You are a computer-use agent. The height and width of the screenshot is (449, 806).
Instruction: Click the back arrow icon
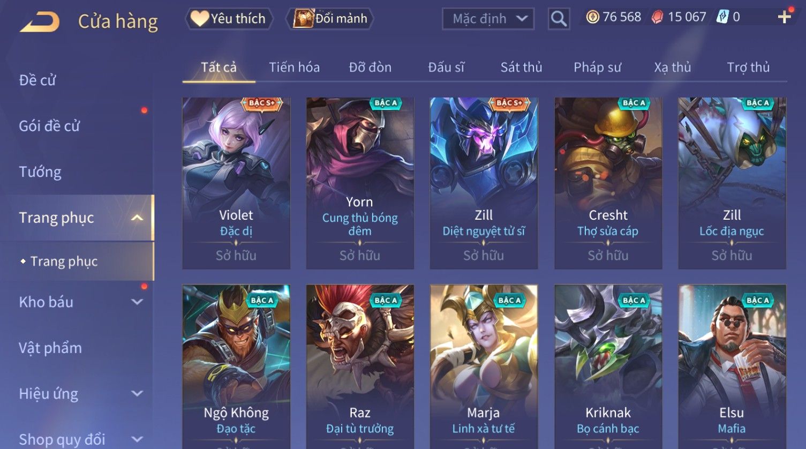pos(40,21)
